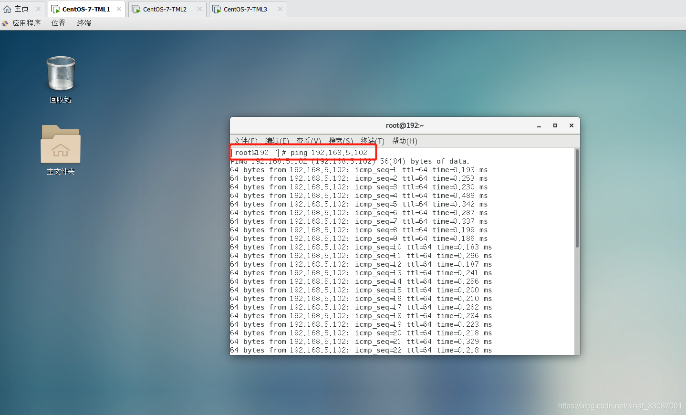The height and width of the screenshot is (415, 686).
Task: Click the icmp_seq=22 ping reply line
Action: (x=361, y=350)
